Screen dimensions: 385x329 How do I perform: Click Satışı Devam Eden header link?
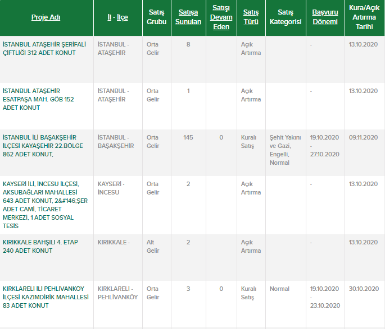click(221, 17)
